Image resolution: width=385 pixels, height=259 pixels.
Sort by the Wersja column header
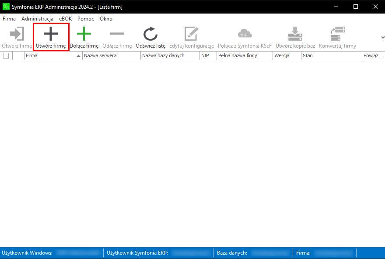287,55
